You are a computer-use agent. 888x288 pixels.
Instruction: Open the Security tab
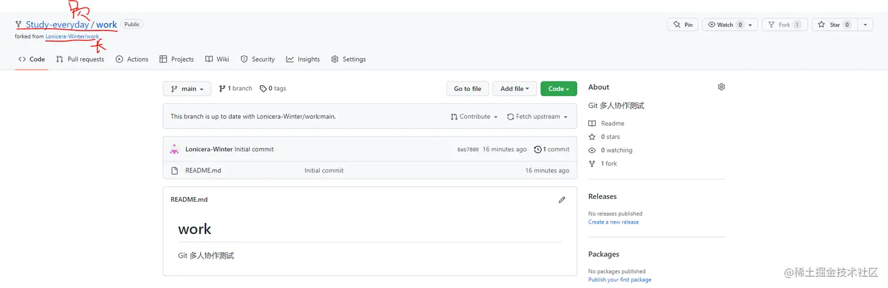click(257, 59)
